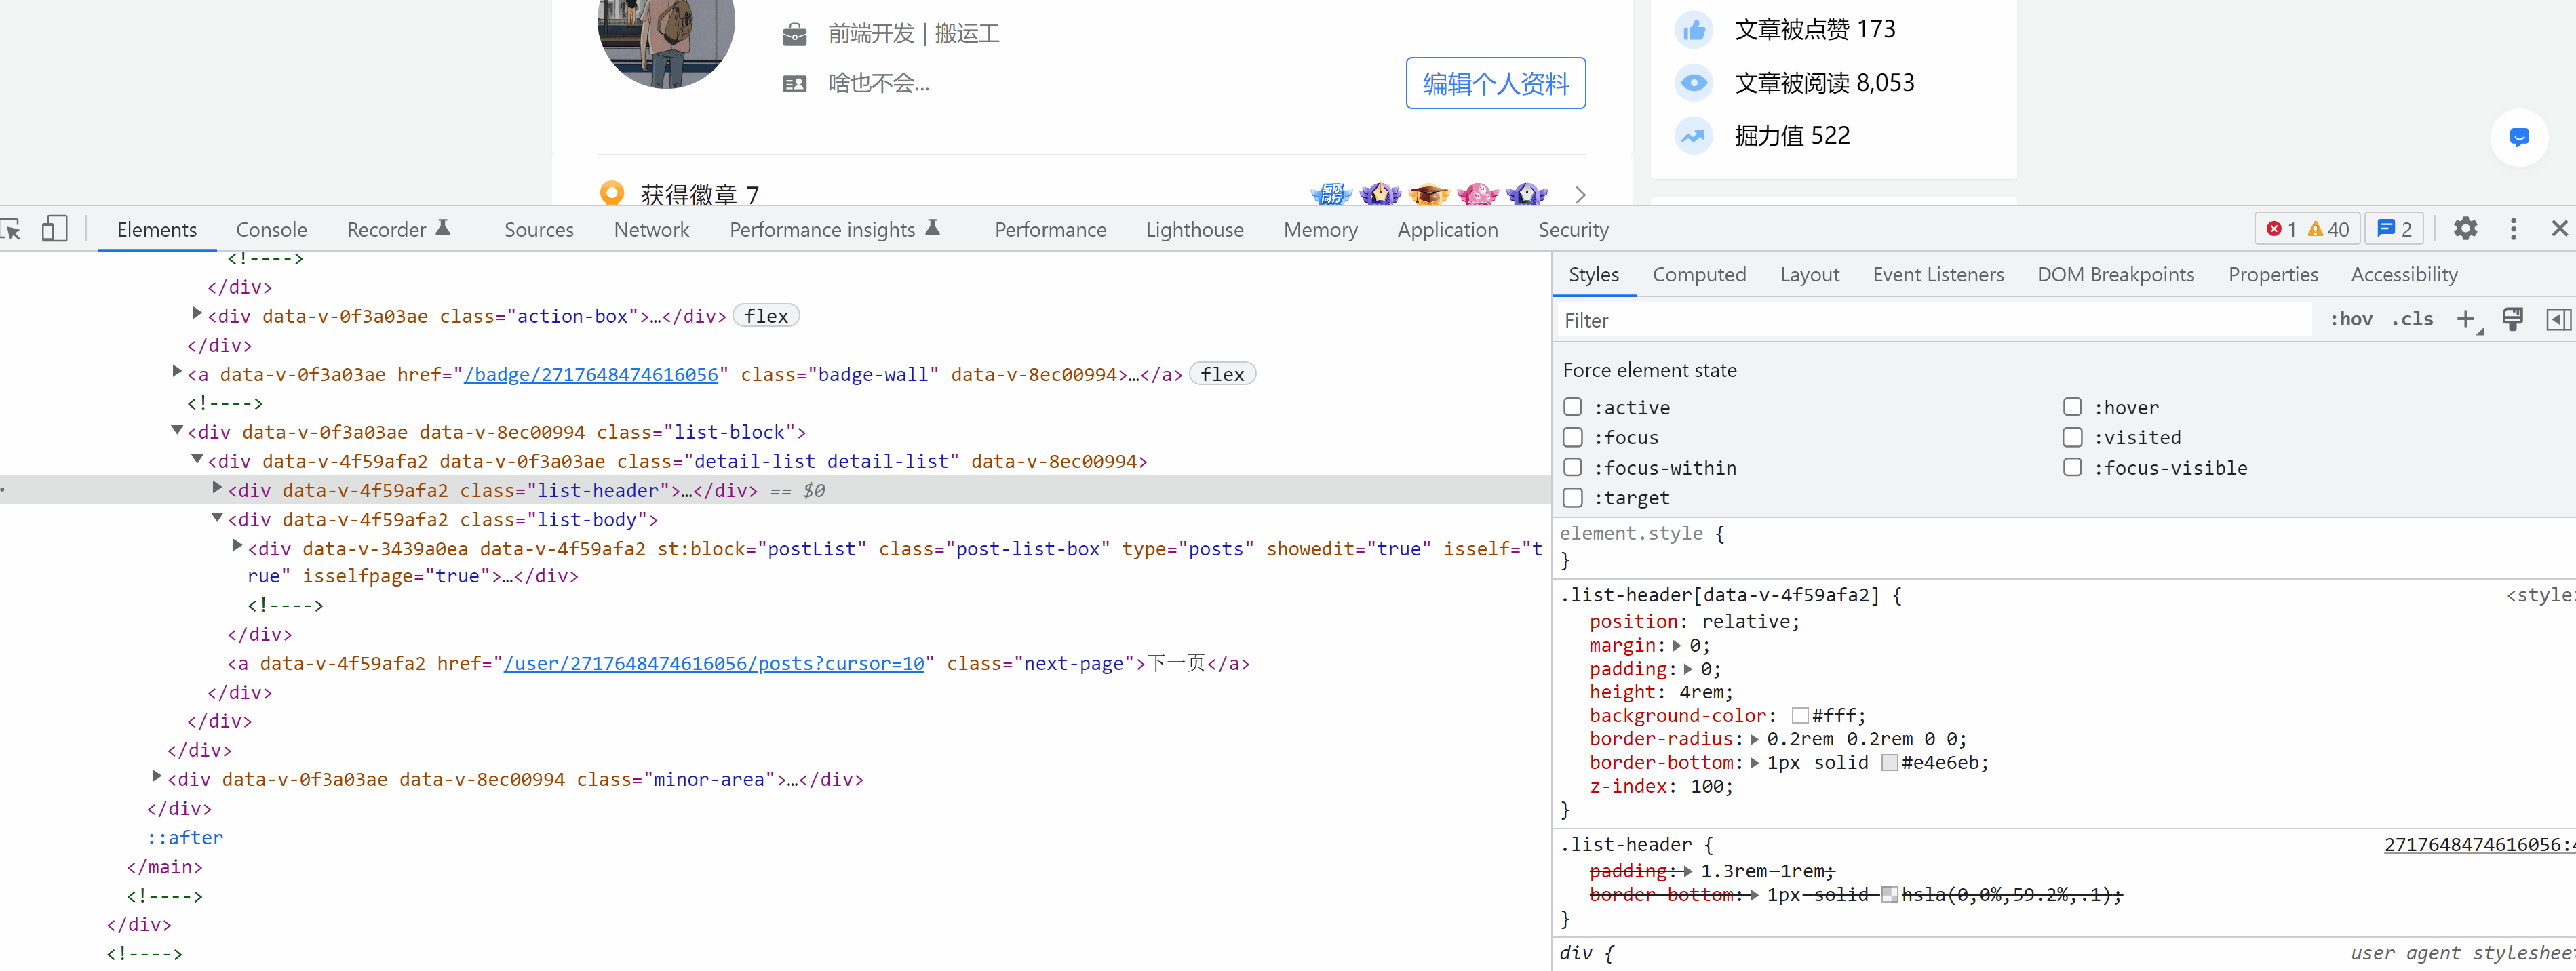Screen dimensions: 2576x971
Task: Expand the list-header div node
Action: pyautogui.click(x=217, y=488)
